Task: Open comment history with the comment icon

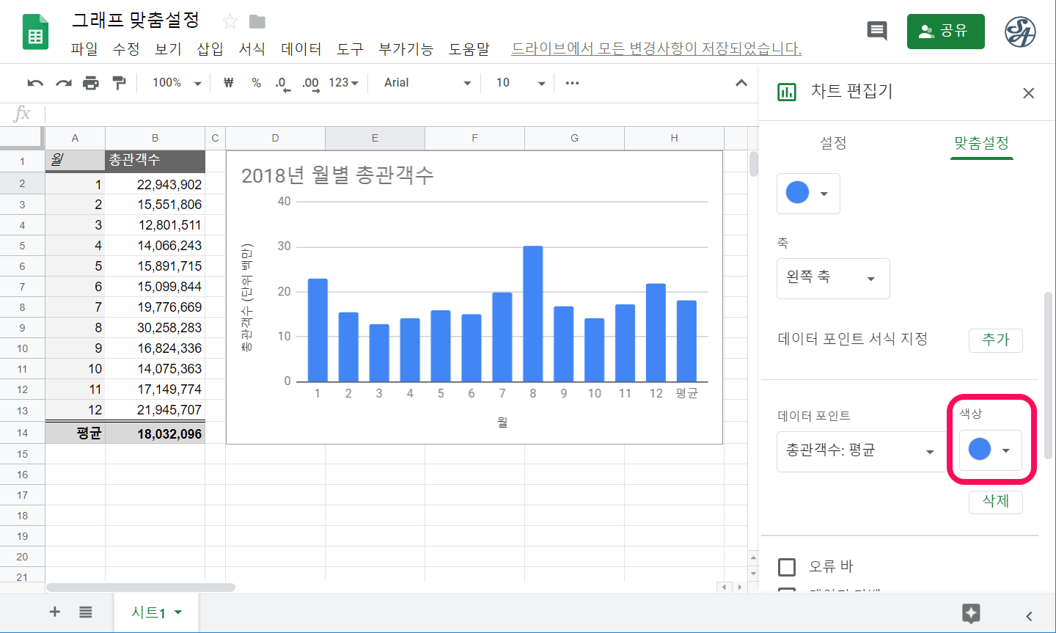Action: click(x=877, y=32)
